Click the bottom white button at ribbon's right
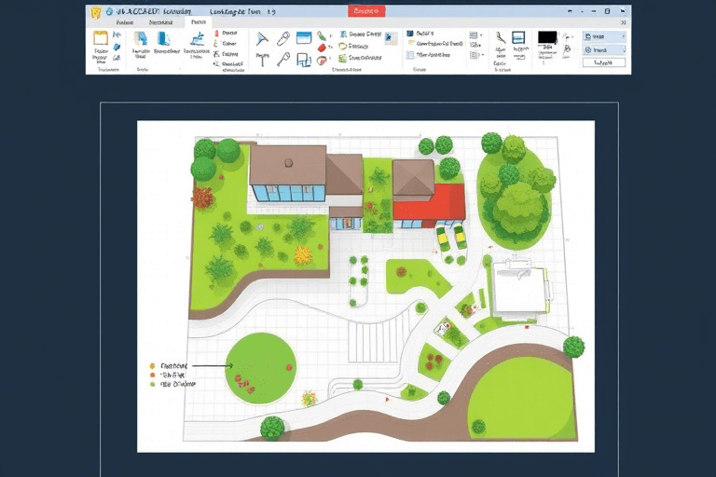The width and height of the screenshot is (716, 477). point(603,62)
